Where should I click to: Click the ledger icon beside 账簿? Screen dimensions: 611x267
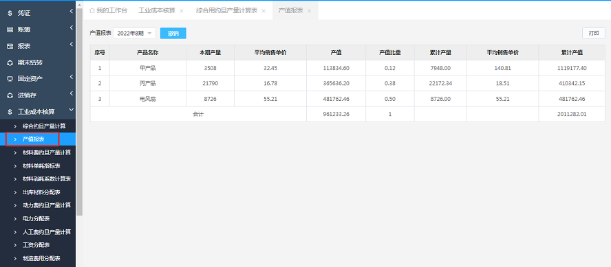coord(10,30)
